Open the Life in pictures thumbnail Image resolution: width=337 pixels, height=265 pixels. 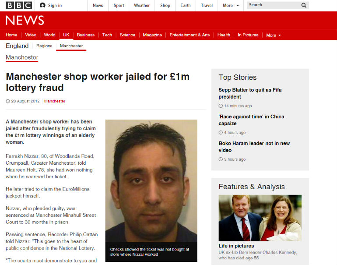[x=260, y=218]
